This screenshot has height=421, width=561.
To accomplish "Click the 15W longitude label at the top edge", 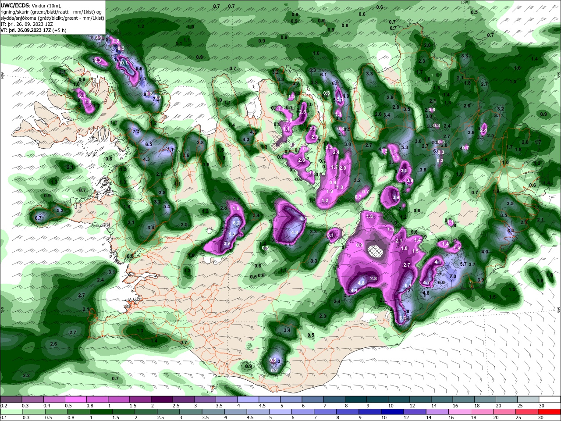I will coord(465,2).
